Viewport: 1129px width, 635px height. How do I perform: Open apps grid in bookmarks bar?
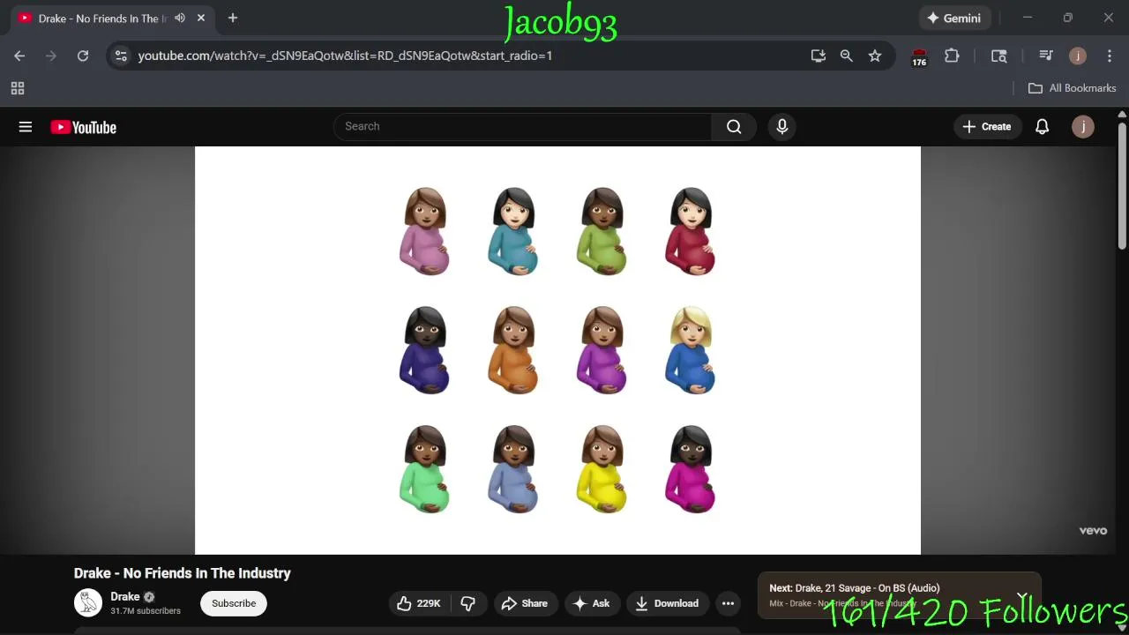coord(17,88)
